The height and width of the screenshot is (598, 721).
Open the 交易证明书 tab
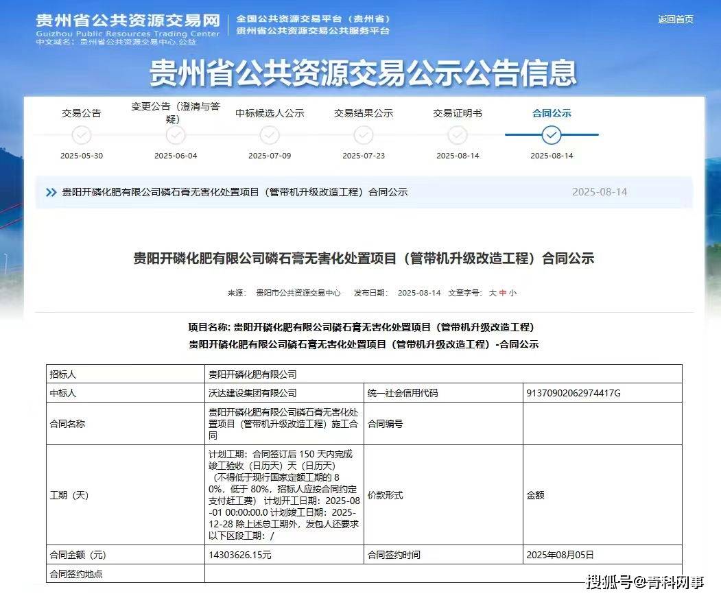coord(458,113)
